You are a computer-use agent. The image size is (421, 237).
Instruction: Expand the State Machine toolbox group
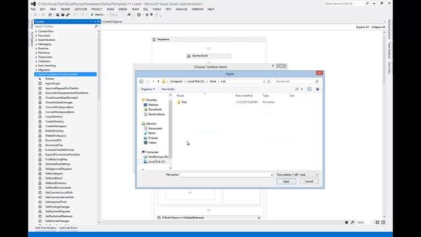[x=36, y=40]
